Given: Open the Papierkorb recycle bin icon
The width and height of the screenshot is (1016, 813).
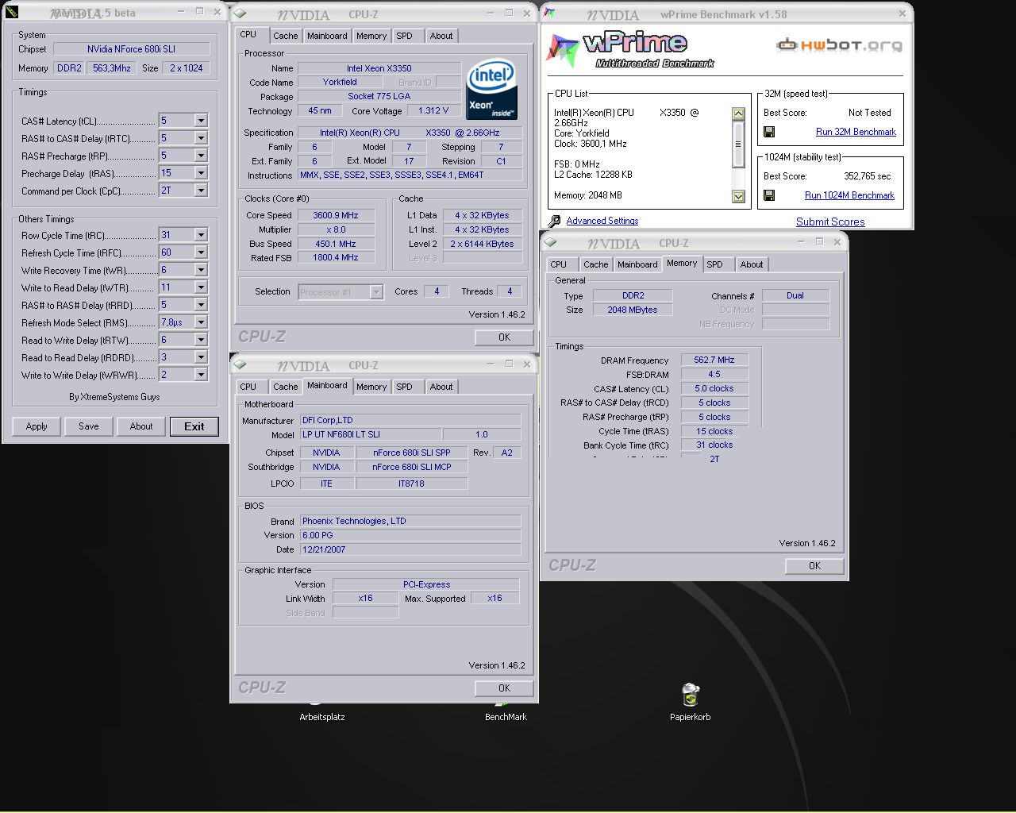Looking at the screenshot, I should (x=691, y=695).
